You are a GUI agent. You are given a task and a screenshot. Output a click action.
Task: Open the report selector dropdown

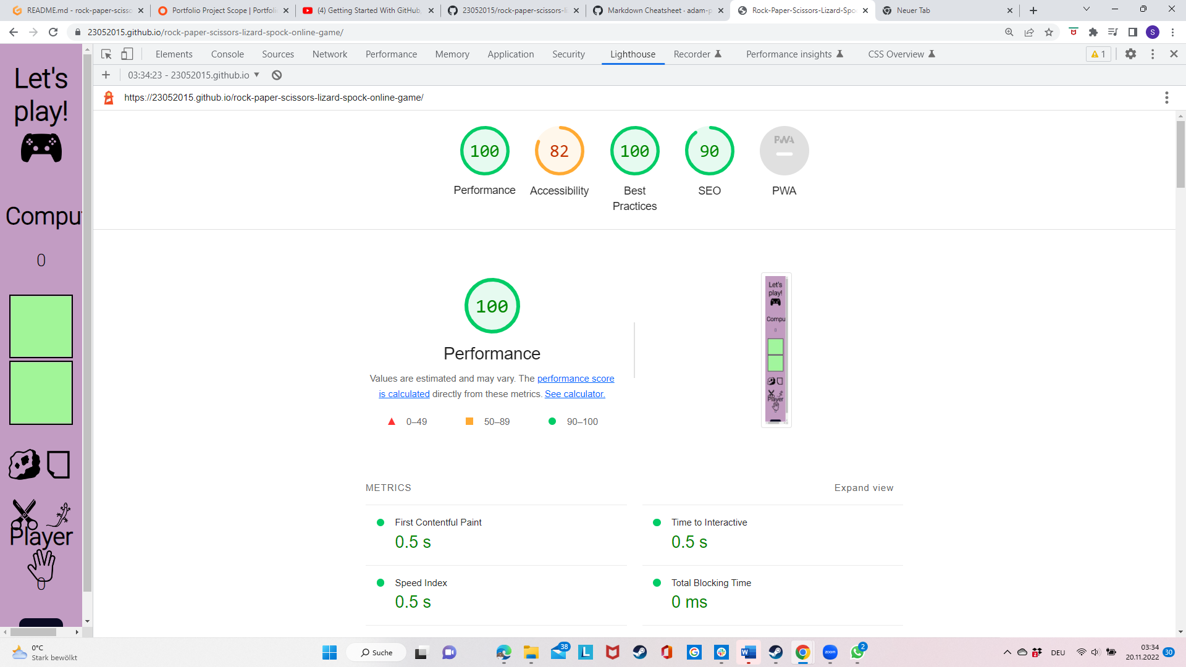pyautogui.click(x=194, y=75)
